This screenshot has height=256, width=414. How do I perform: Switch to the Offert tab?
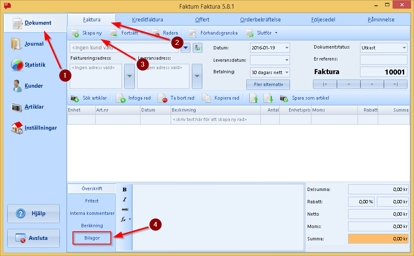tap(202, 19)
